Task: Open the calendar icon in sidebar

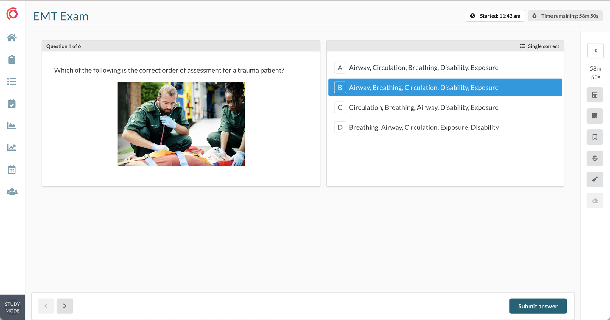Action: [12, 170]
